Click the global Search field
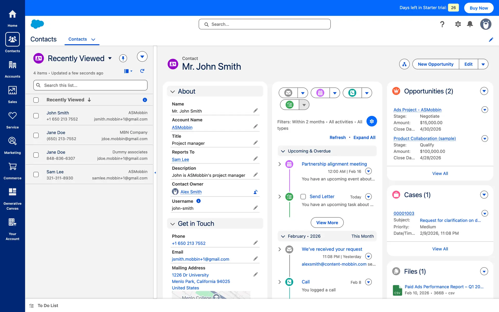Screen dimensions: 499x312 265,24
